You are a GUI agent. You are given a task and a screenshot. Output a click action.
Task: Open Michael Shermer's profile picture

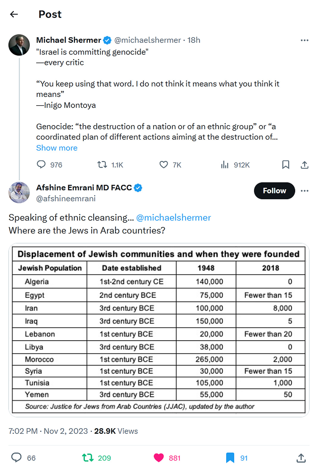pos(19,45)
